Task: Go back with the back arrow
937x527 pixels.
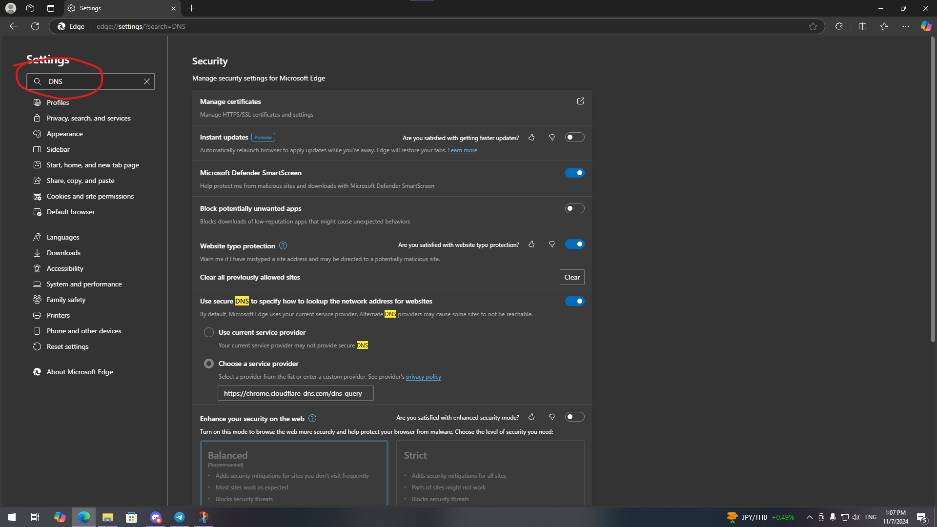Action: (x=14, y=26)
